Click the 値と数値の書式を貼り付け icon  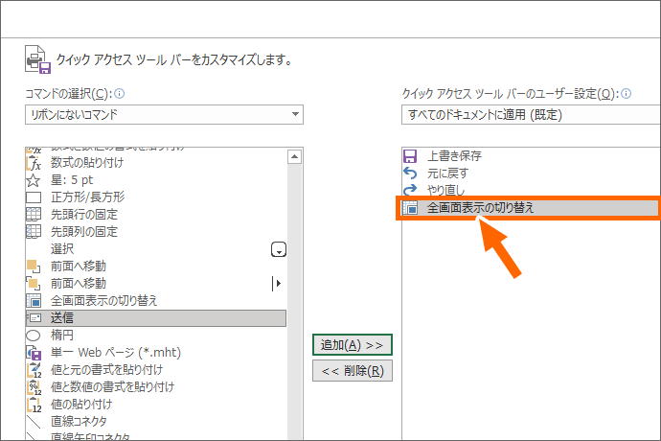tap(34, 387)
